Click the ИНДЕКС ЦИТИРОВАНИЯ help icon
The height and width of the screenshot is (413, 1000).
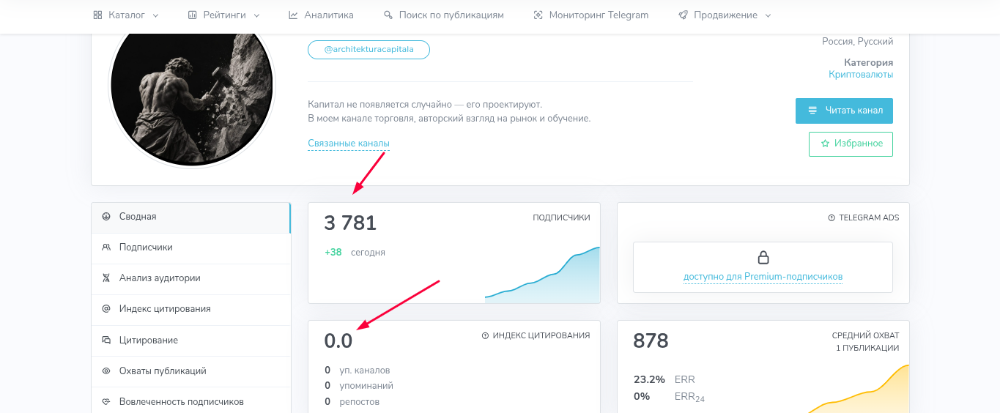pos(485,335)
